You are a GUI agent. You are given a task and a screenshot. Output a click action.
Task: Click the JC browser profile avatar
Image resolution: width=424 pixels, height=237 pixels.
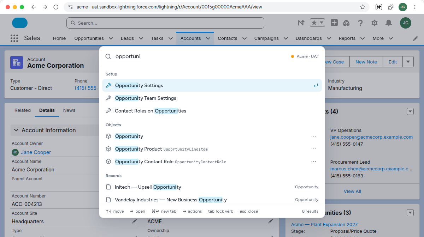pos(403,7)
